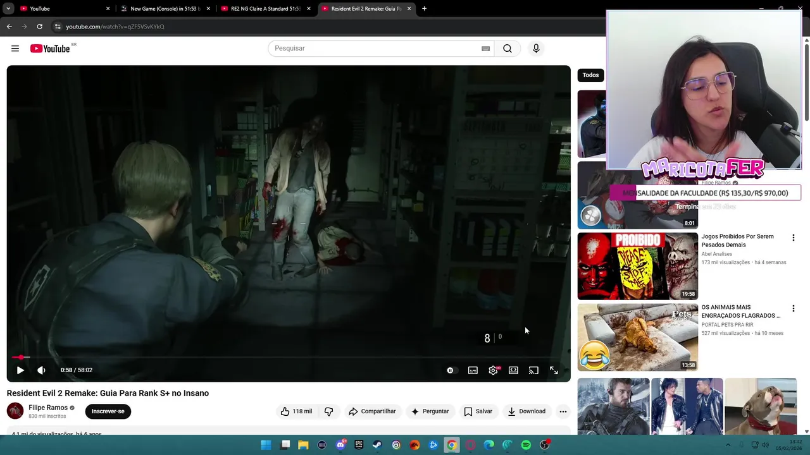
Task: Click the youtube.com address bar URL
Action: point(115,27)
